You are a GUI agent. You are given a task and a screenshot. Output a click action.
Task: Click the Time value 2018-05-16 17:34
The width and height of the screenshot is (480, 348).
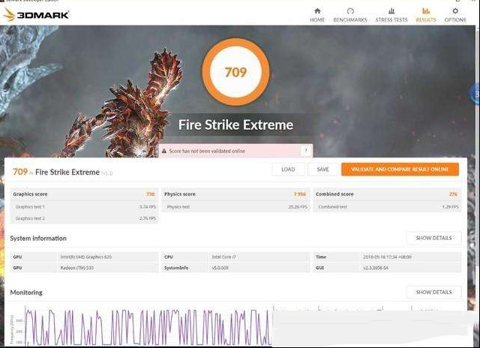[x=387, y=256]
